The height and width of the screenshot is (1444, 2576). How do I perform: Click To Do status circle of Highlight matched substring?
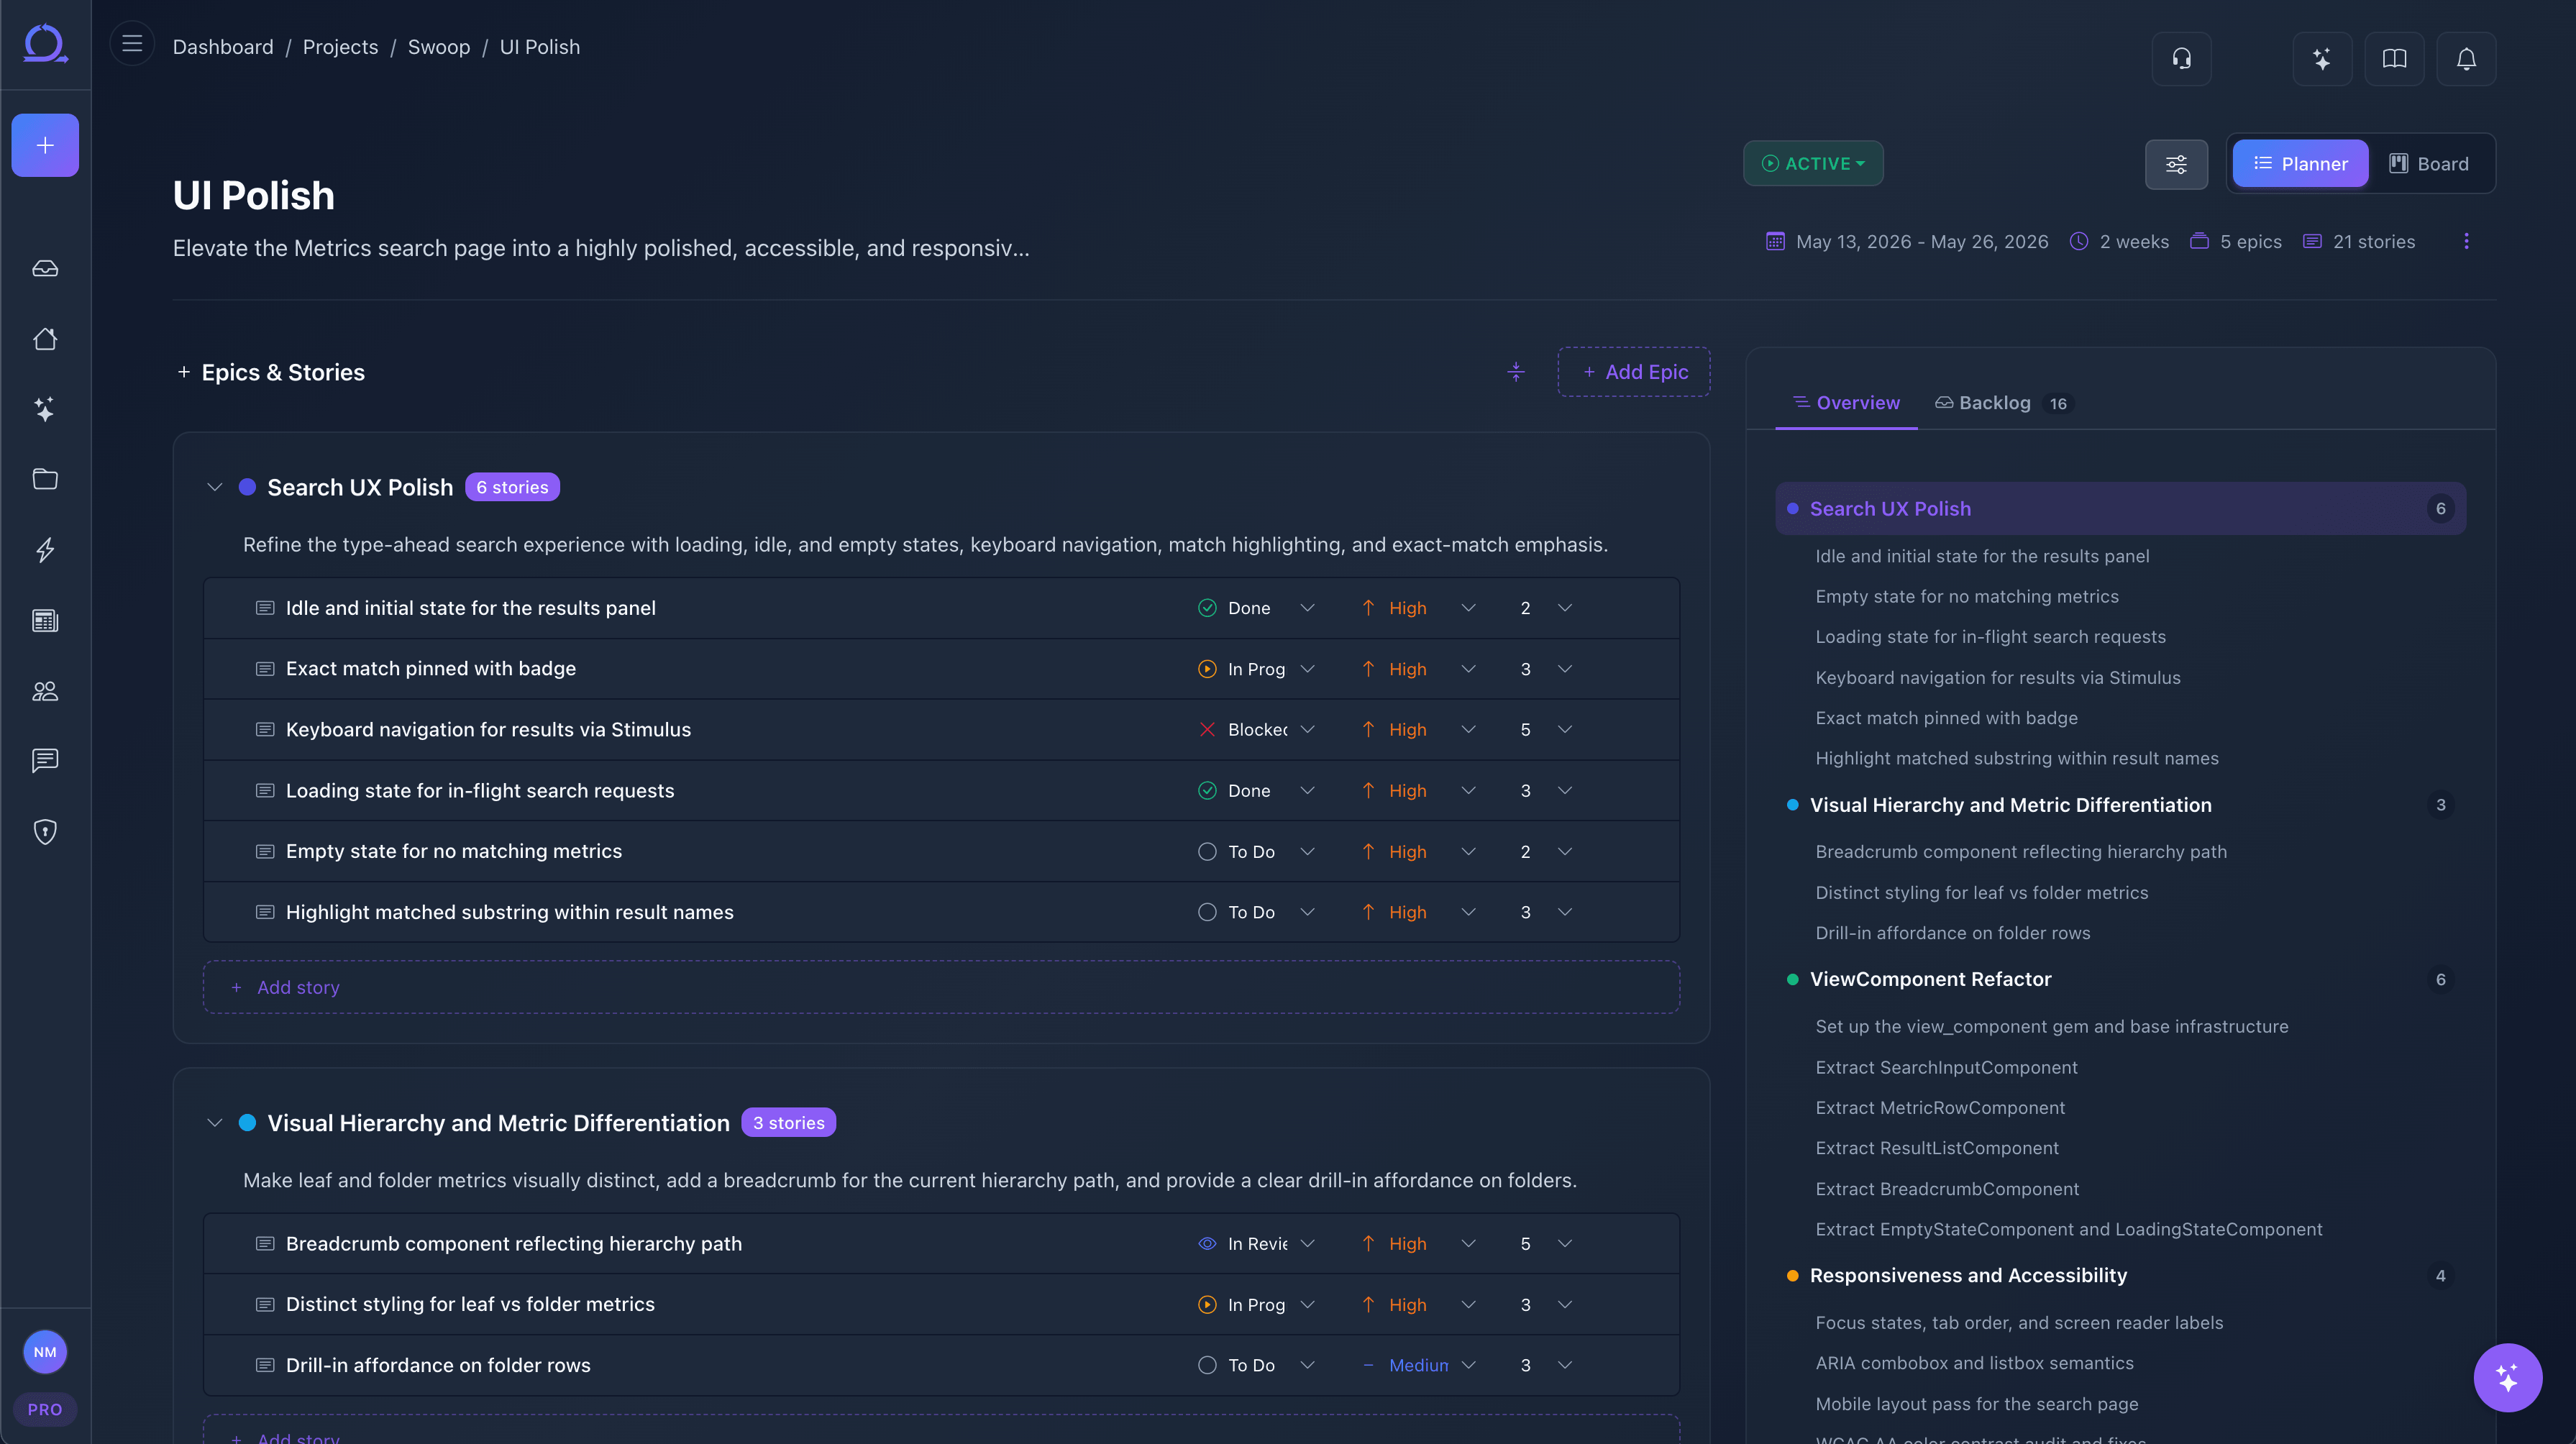1207,912
